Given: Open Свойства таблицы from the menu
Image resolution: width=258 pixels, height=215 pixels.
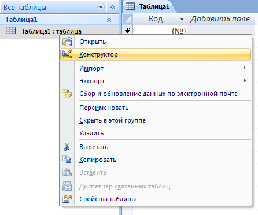Looking at the screenshot, I should click(x=156, y=199).
